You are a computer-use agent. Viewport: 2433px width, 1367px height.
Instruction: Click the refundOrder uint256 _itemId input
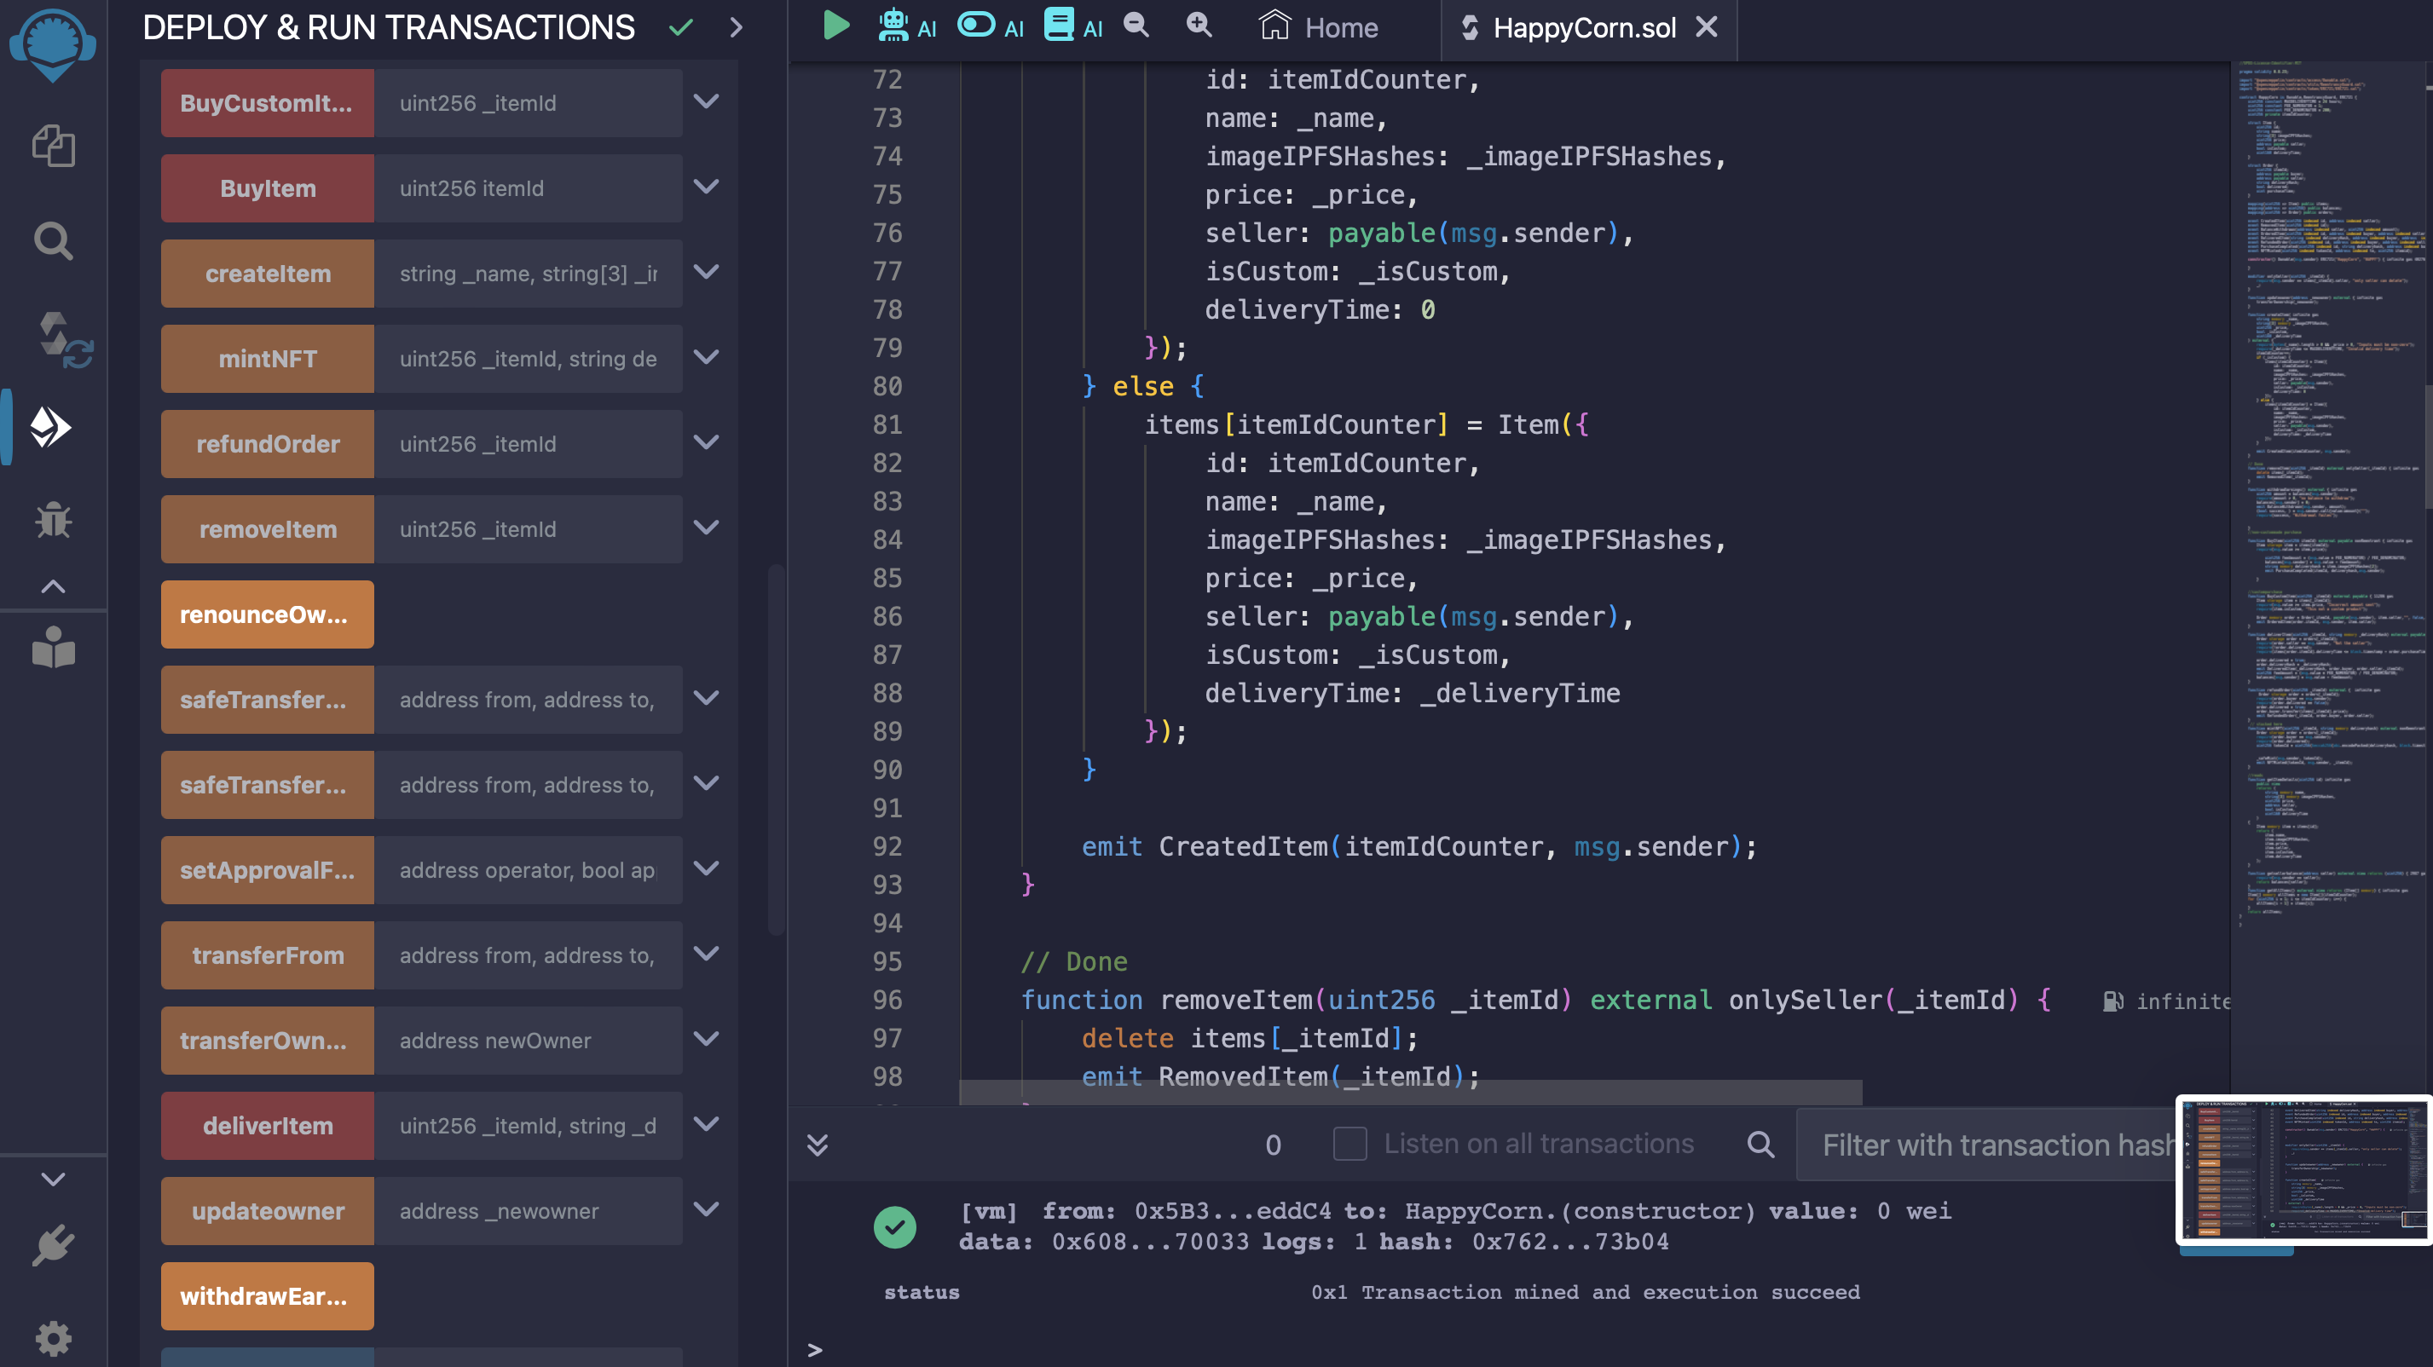tap(528, 444)
